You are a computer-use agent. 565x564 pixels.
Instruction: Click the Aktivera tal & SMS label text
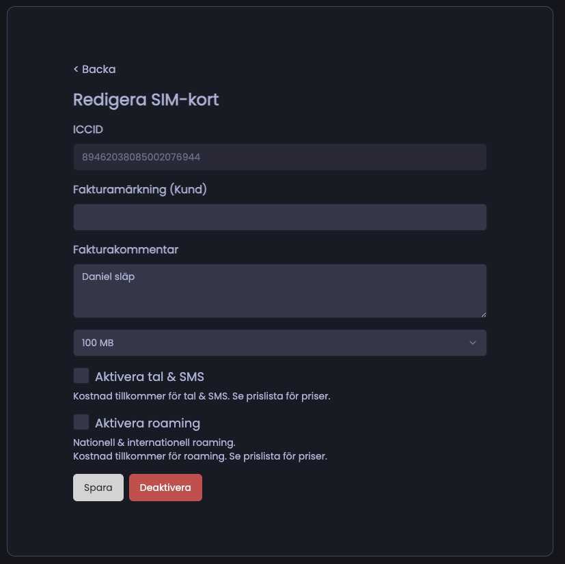click(149, 377)
